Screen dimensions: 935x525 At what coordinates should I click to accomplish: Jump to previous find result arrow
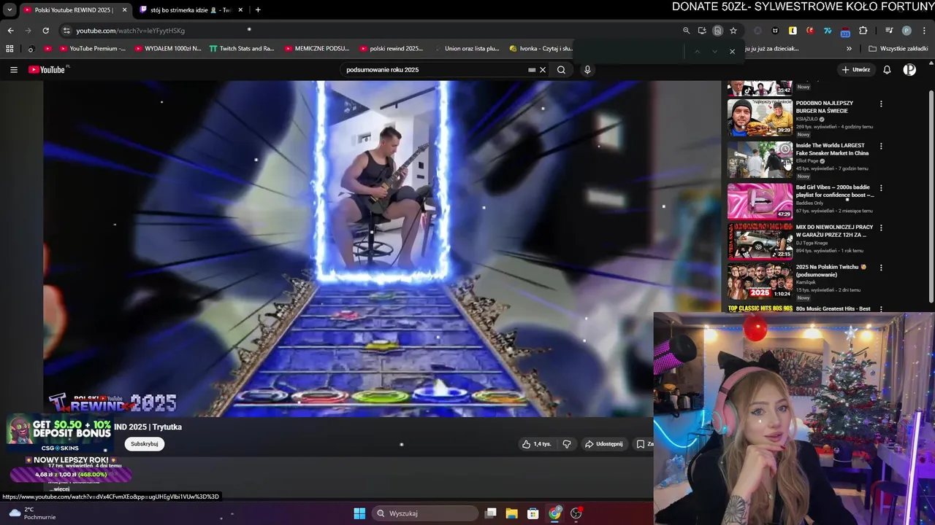[x=697, y=51]
